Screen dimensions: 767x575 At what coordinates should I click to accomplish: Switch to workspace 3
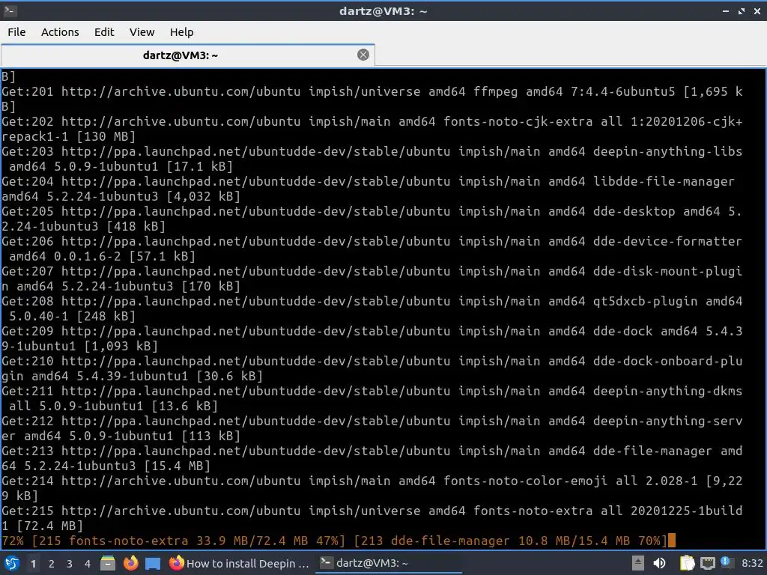70,564
